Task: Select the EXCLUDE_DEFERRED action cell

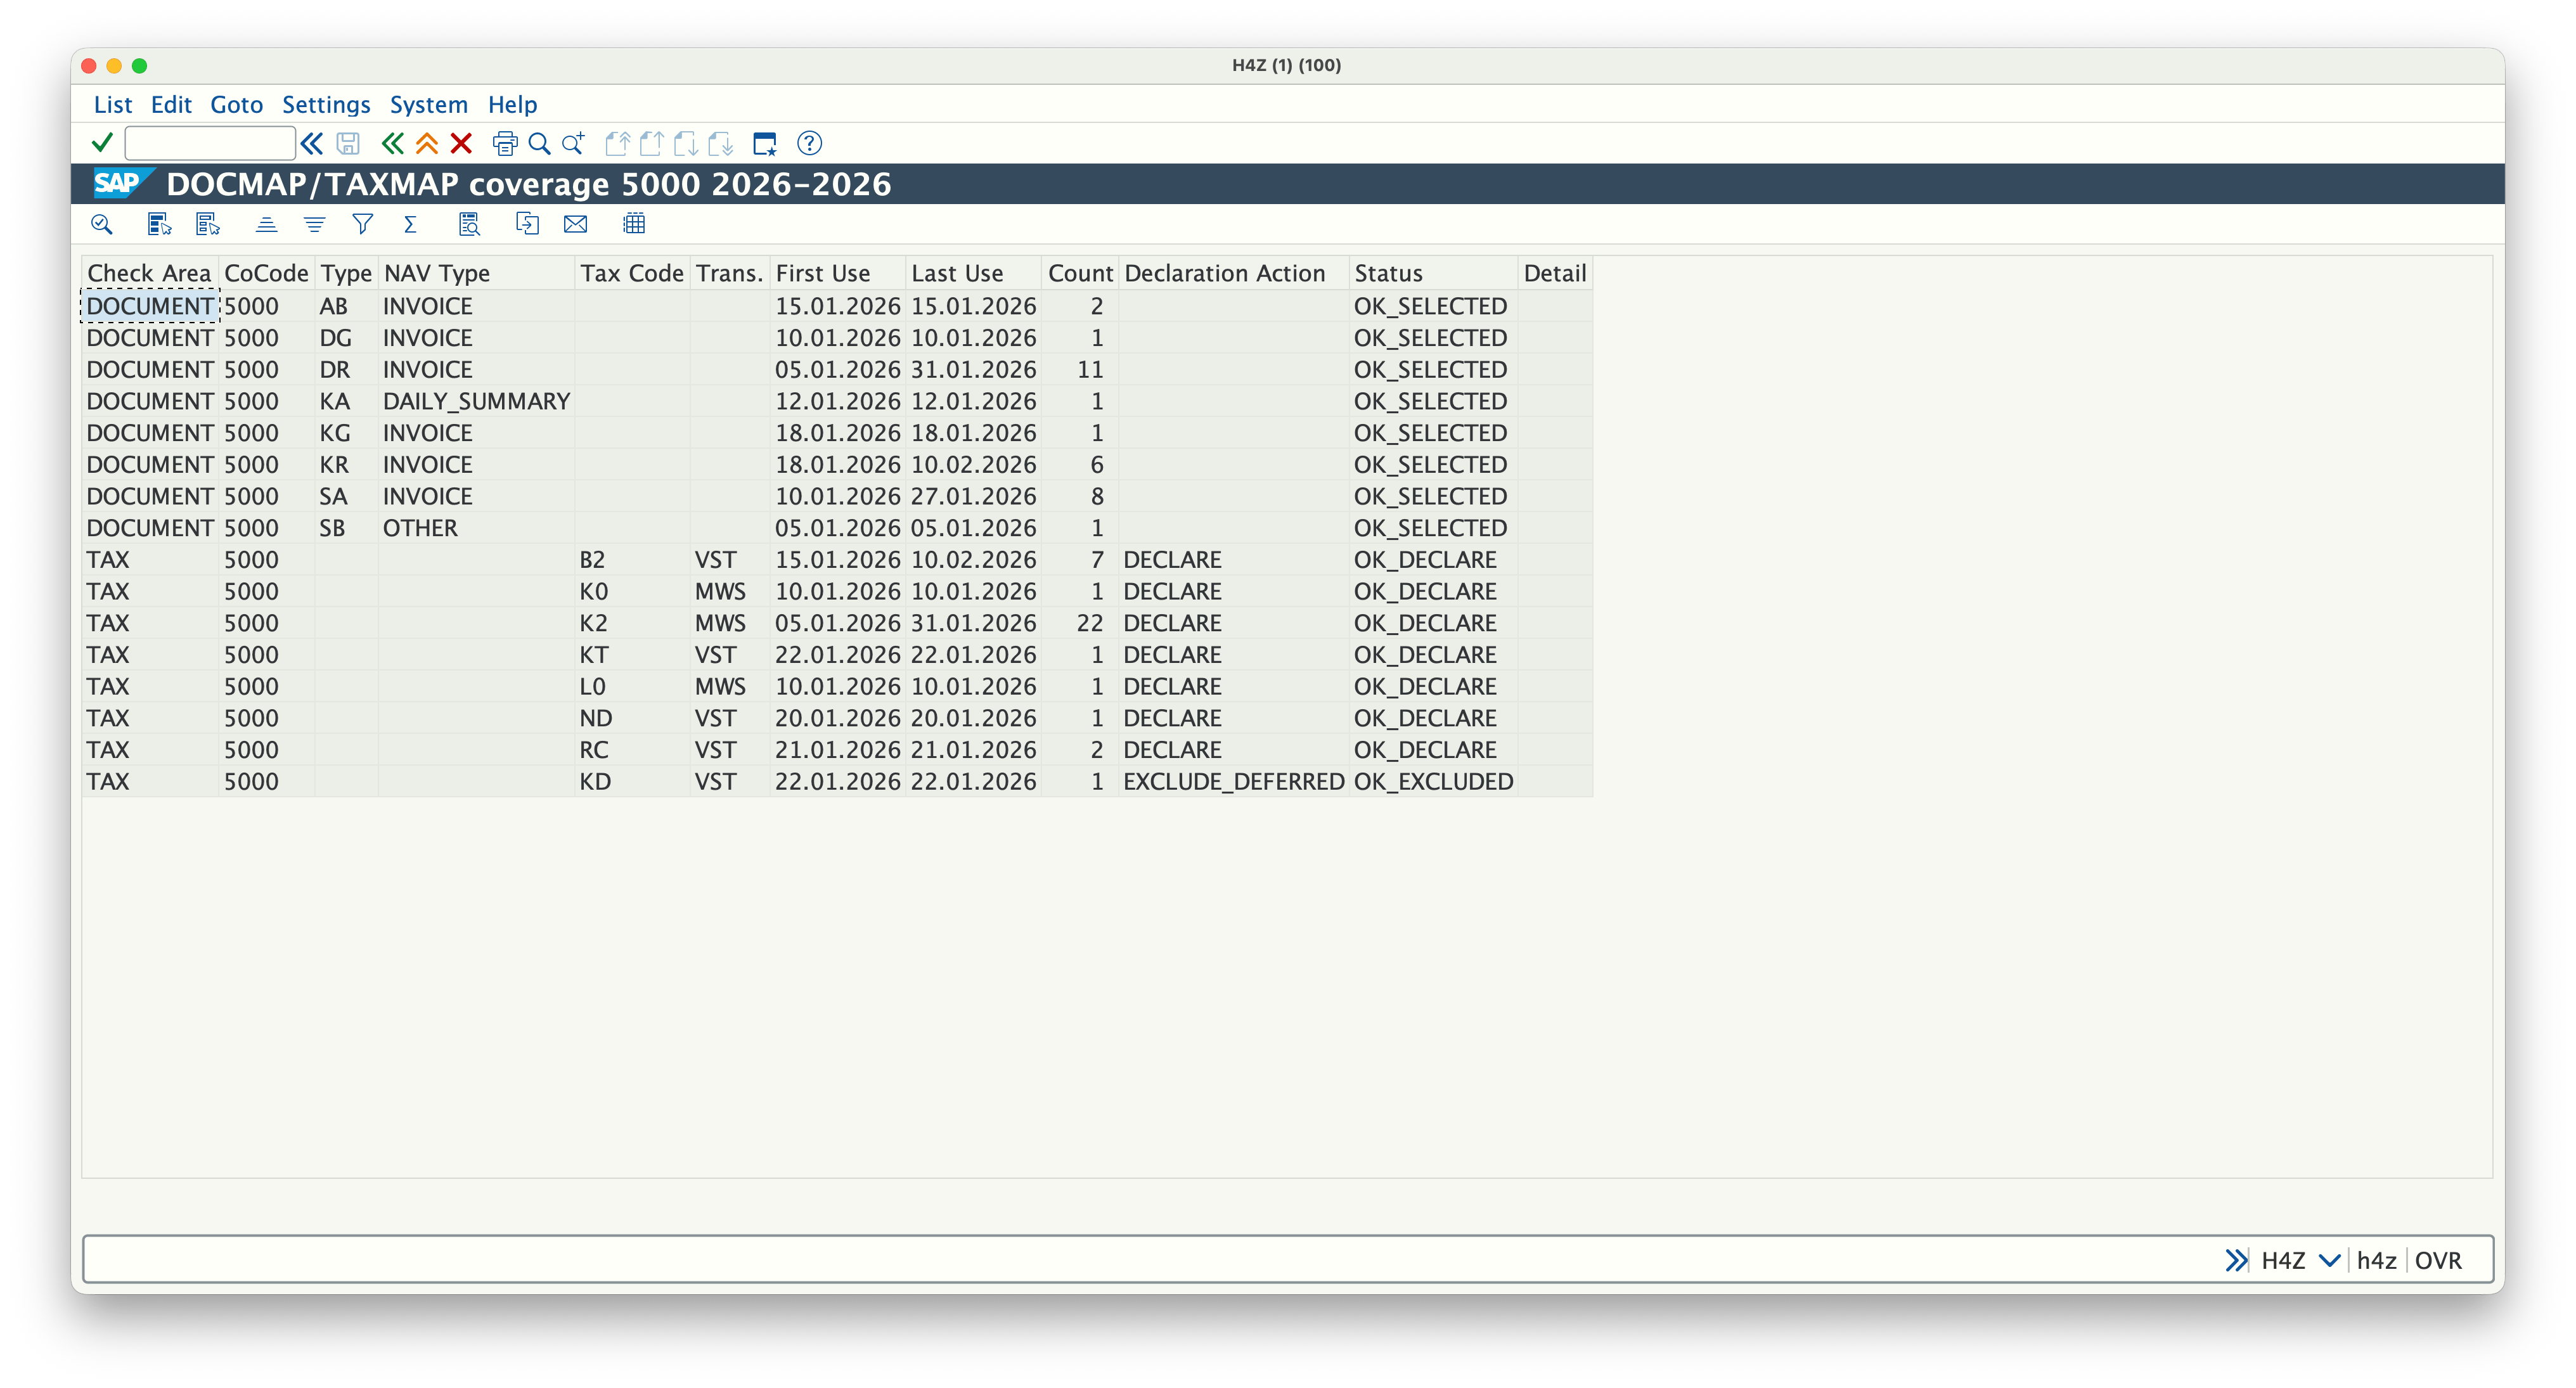Action: (1233, 781)
